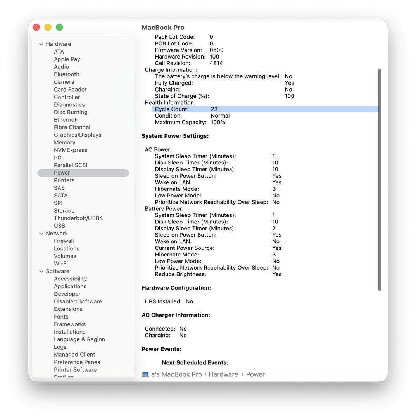Select NVMExpress in the Hardware list

[70, 150]
